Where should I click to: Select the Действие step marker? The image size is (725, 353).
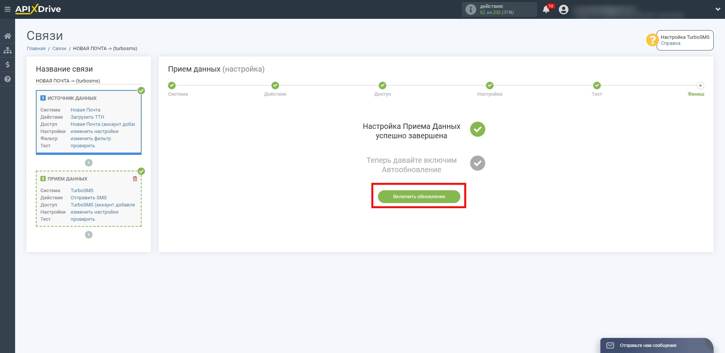[x=275, y=86]
